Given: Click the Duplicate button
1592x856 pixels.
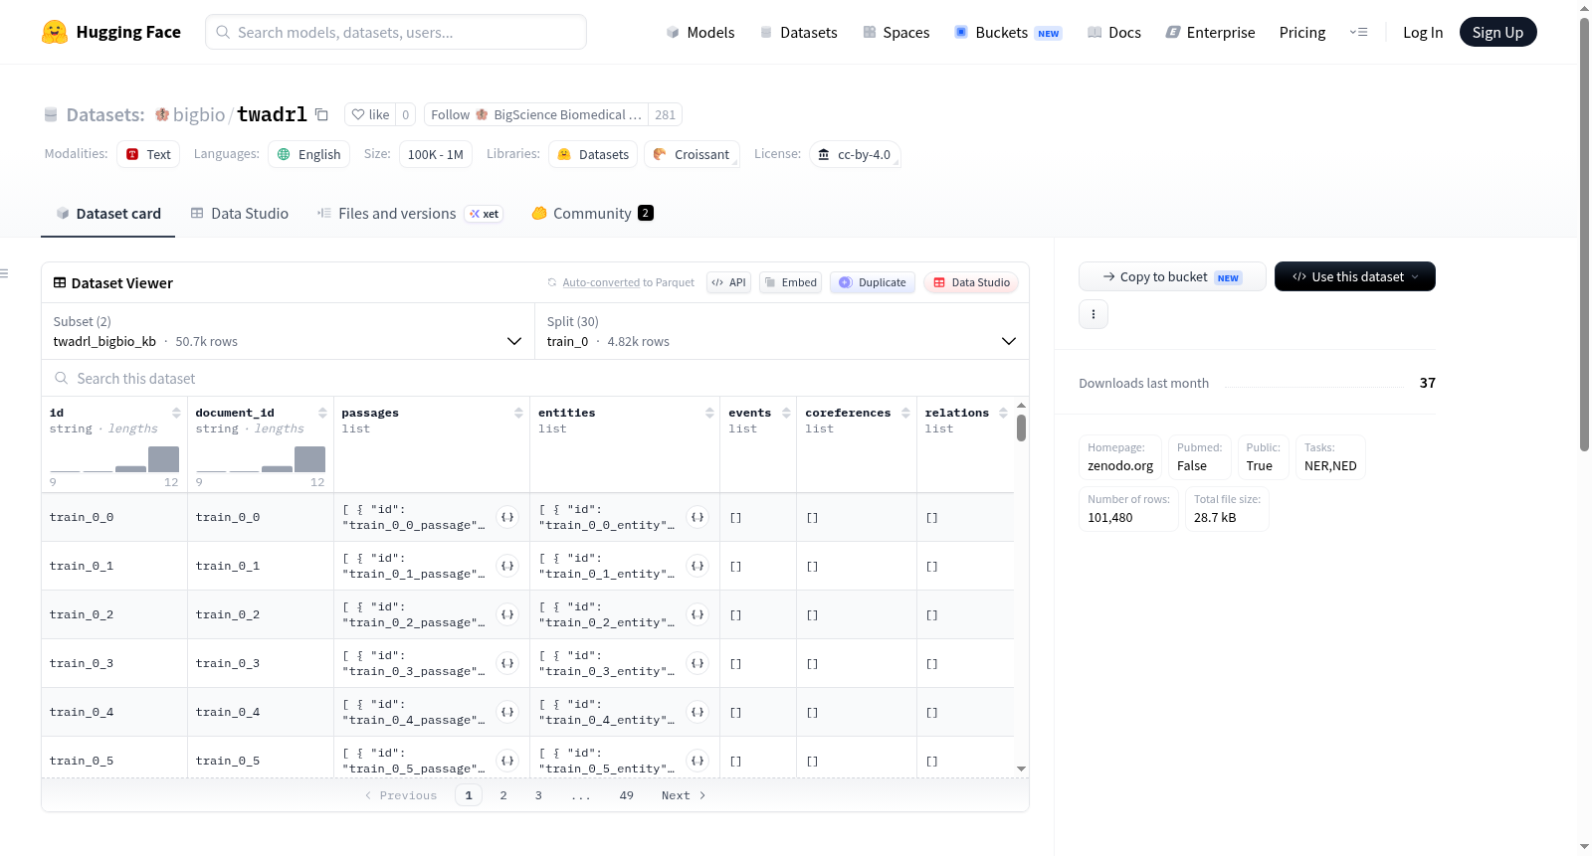Looking at the screenshot, I should [x=873, y=282].
